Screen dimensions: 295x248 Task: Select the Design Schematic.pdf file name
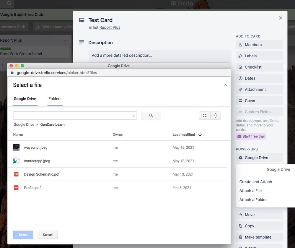pyautogui.click(x=42, y=174)
